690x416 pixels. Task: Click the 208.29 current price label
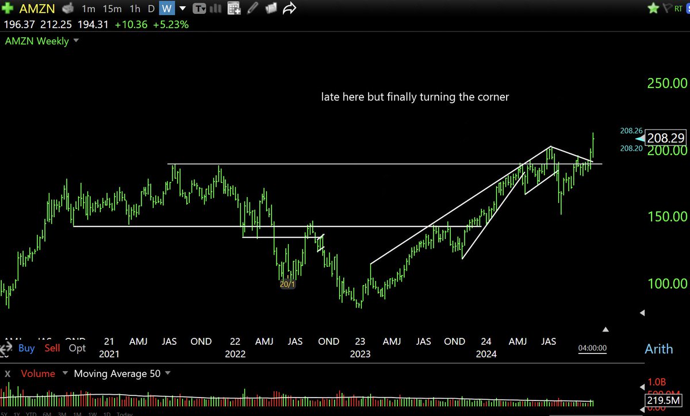pyautogui.click(x=665, y=138)
